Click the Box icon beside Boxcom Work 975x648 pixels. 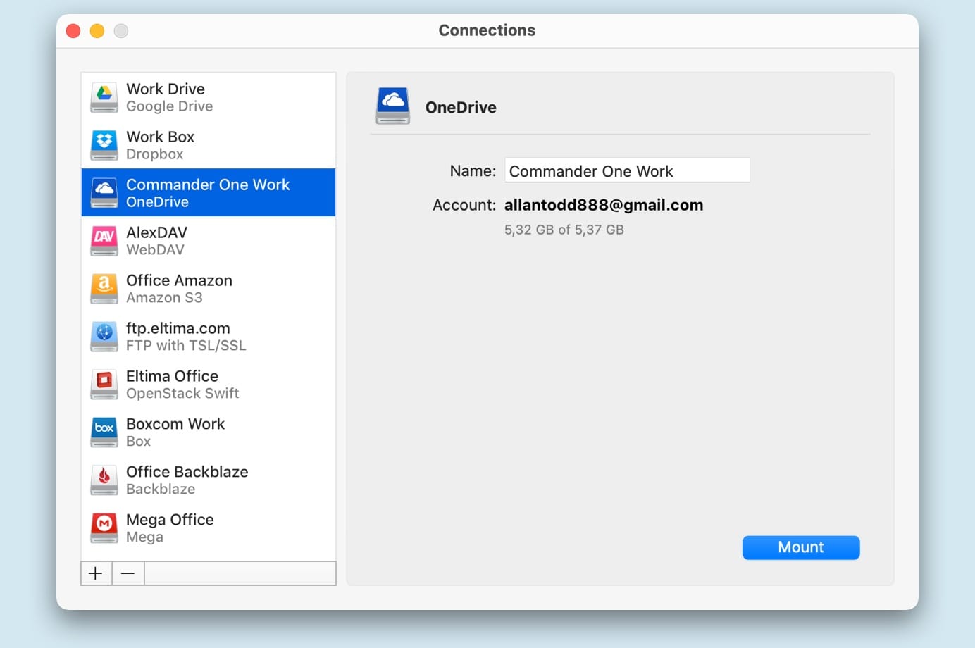(104, 432)
